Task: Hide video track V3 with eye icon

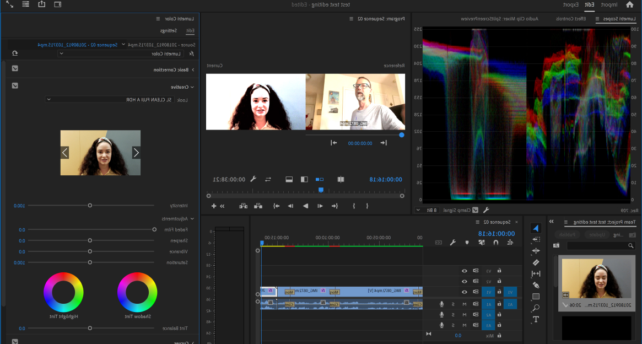Action: (x=464, y=271)
